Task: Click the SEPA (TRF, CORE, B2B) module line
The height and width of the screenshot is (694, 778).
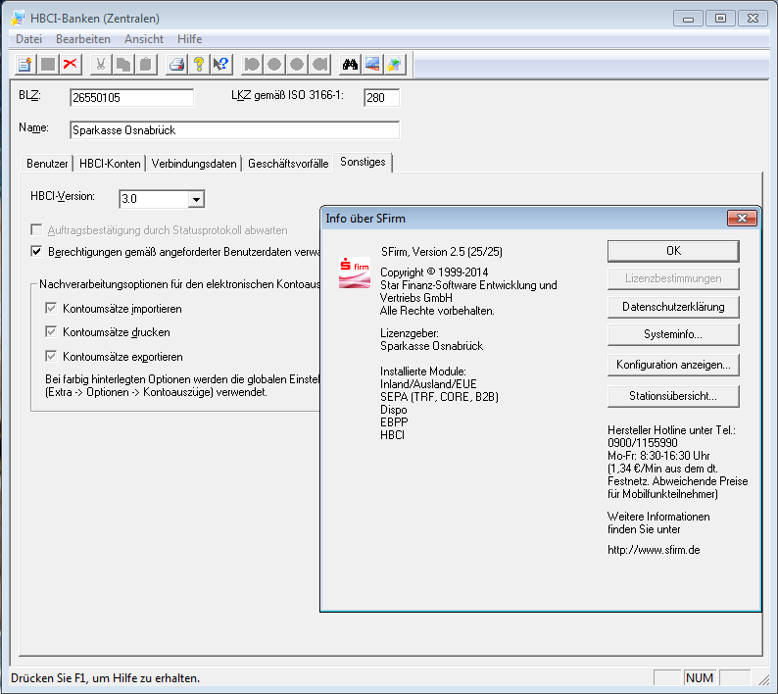Action: coord(439,397)
